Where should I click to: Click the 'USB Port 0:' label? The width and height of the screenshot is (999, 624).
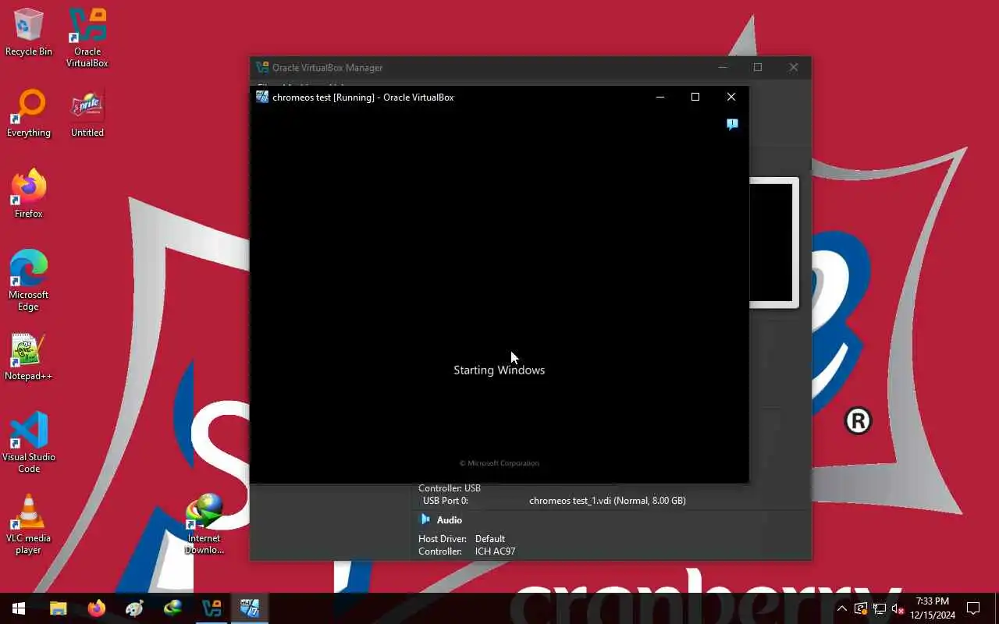click(445, 501)
